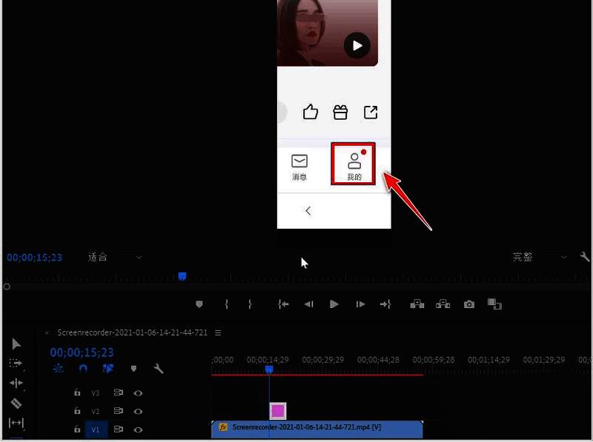Viewport: 593px width, 442px height.
Task: Toggle Snap in the timeline
Action: [81, 368]
